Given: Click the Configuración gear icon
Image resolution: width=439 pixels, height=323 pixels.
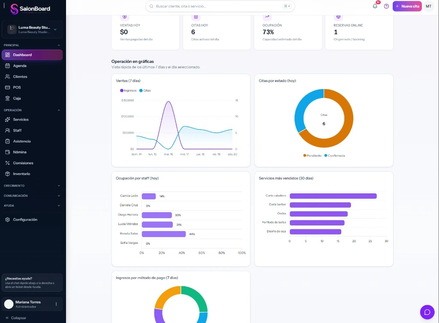Looking at the screenshot, I should pos(8,219).
